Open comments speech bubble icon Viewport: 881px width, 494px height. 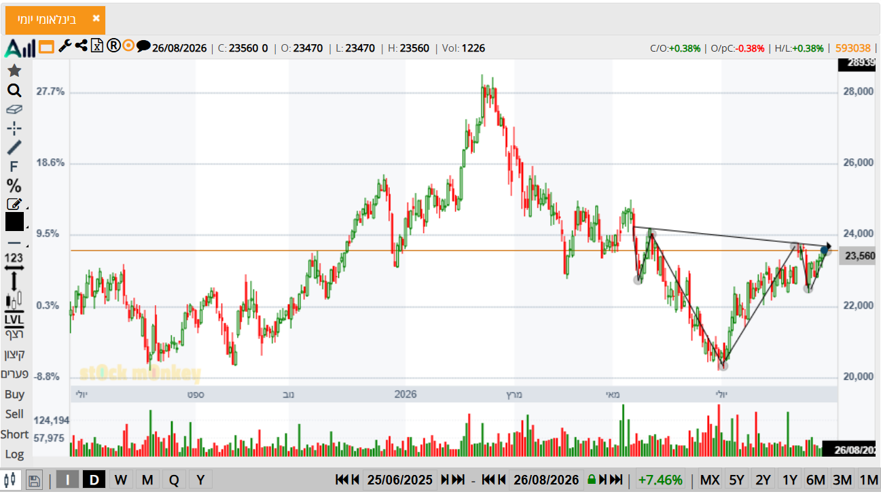[143, 46]
